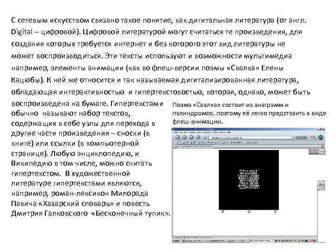Click the poem text in black Flash area
This screenshot has width=333, height=250.
point(248,180)
